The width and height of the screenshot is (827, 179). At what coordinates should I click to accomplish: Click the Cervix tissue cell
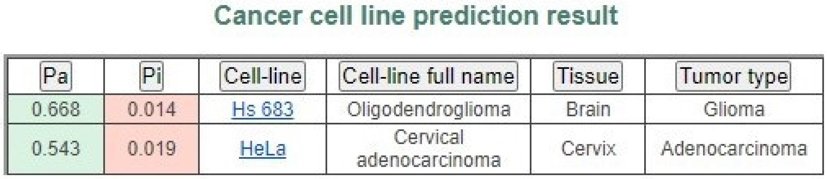[x=587, y=149]
